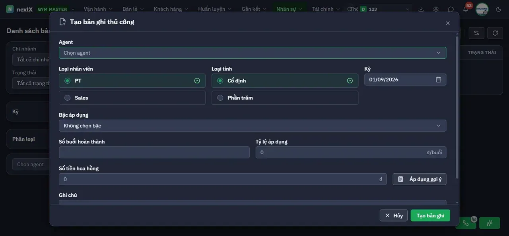Image resolution: width=509 pixels, height=236 pixels.
Task: Open the user avatar profile
Action: point(482,9)
